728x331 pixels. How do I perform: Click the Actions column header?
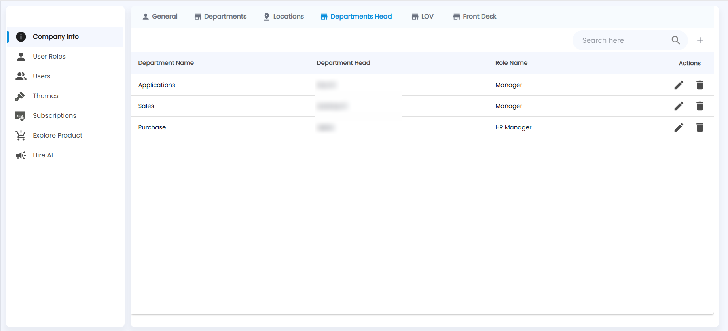(x=690, y=63)
